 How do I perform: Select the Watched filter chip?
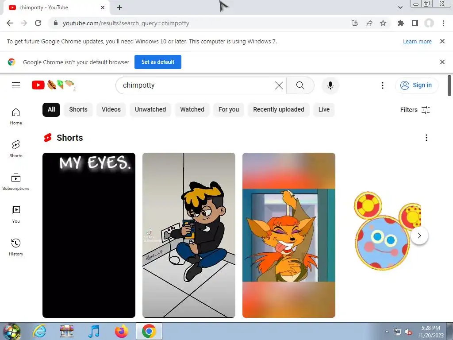click(x=192, y=110)
